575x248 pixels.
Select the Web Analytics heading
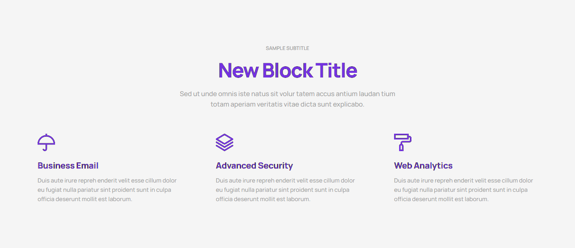[x=423, y=166]
